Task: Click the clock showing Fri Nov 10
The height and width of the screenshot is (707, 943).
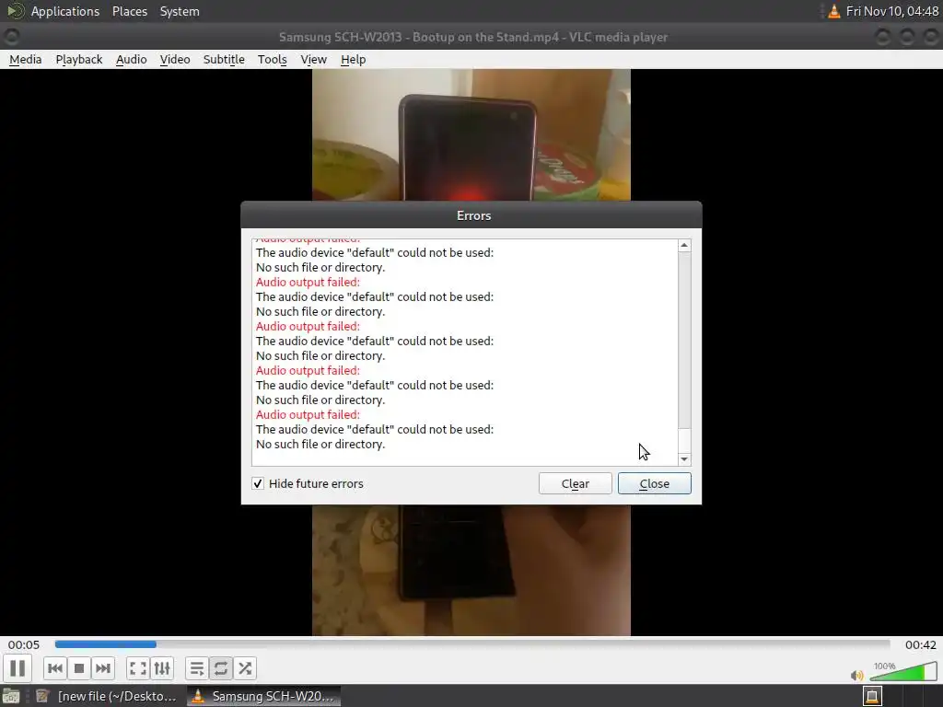Action: coord(891,11)
